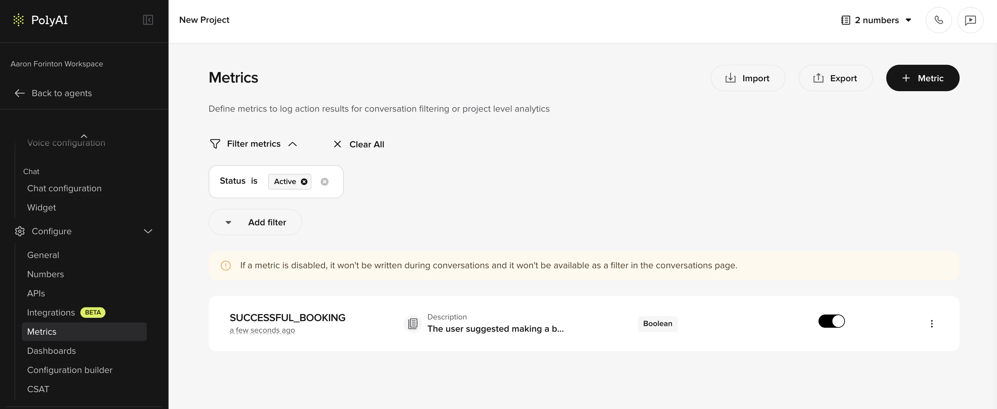Disable the SUCCESSFUL_BOOKING metric toggle
997x409 pixels.
point(831,321)
